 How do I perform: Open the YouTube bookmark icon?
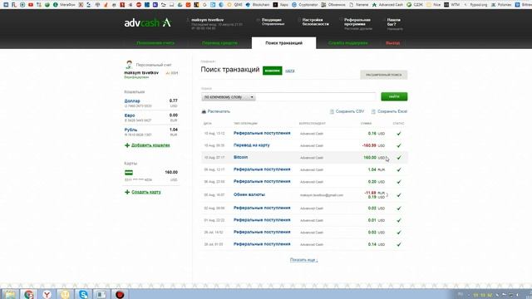click(x=31, y=5)
